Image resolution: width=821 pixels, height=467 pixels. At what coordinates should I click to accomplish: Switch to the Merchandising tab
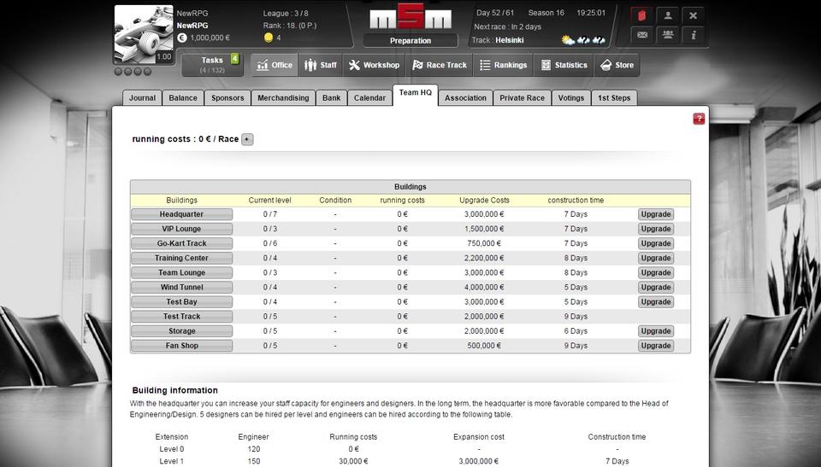click(x=283, y=98)
